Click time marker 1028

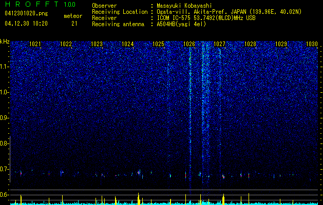coord(250,44)
